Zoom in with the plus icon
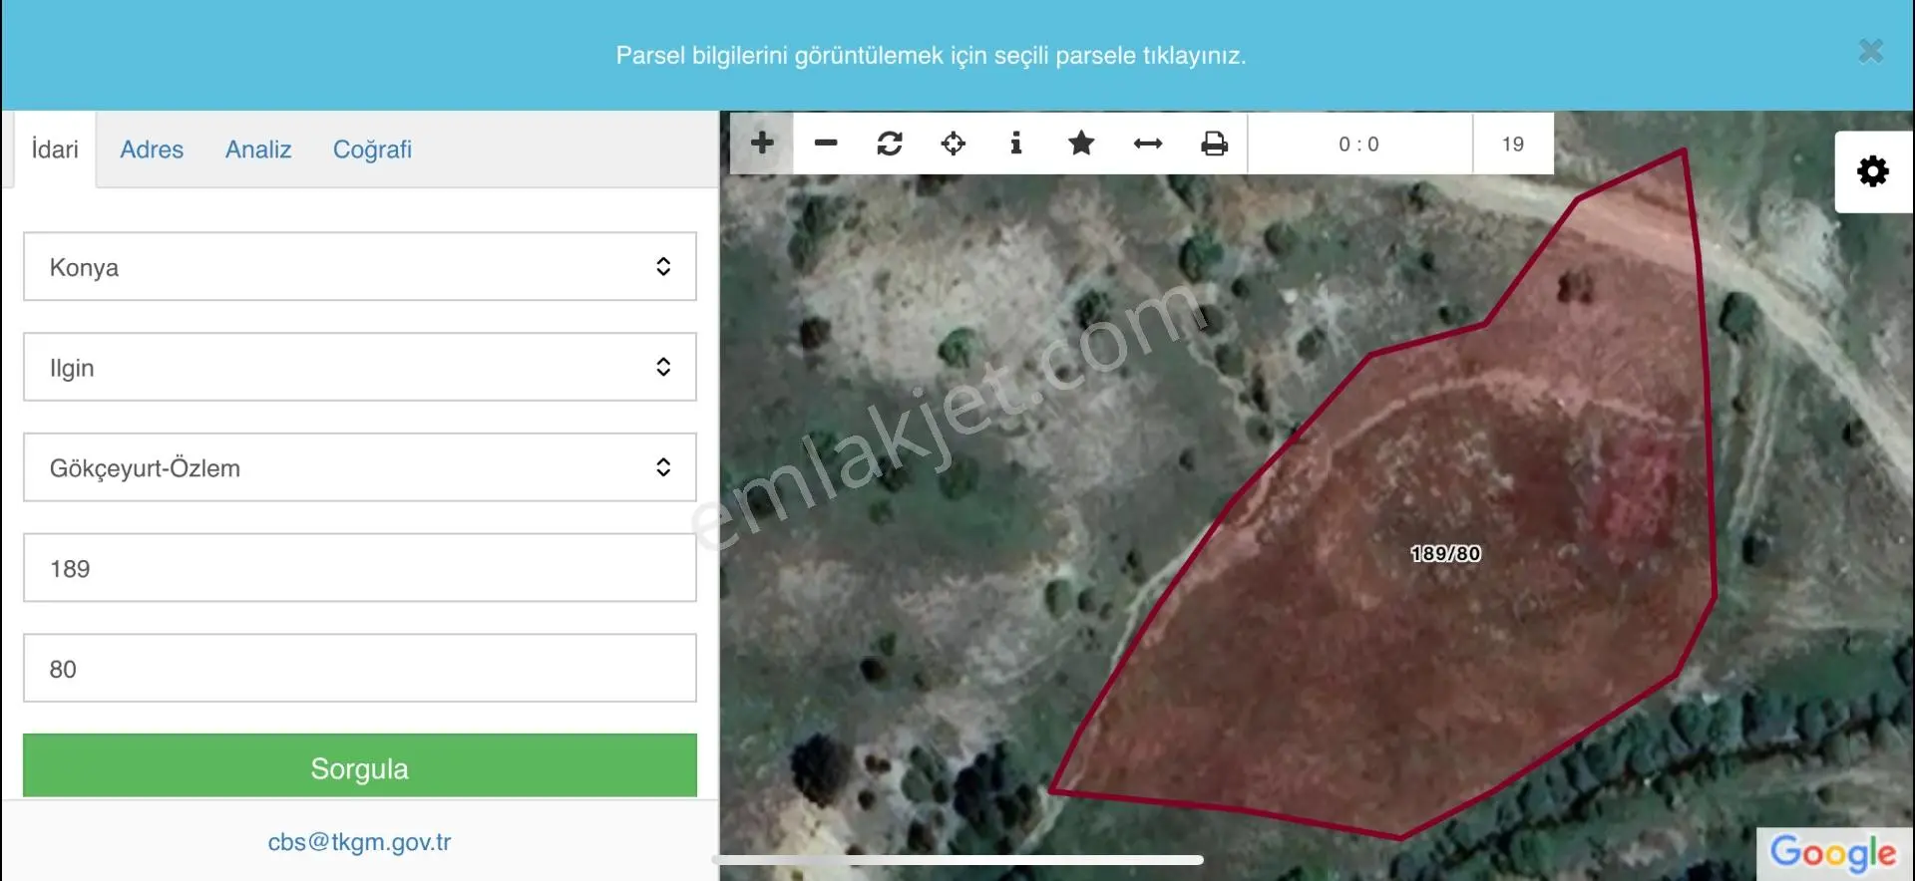This screenshot has height=881, width=1915. (762, 144)
